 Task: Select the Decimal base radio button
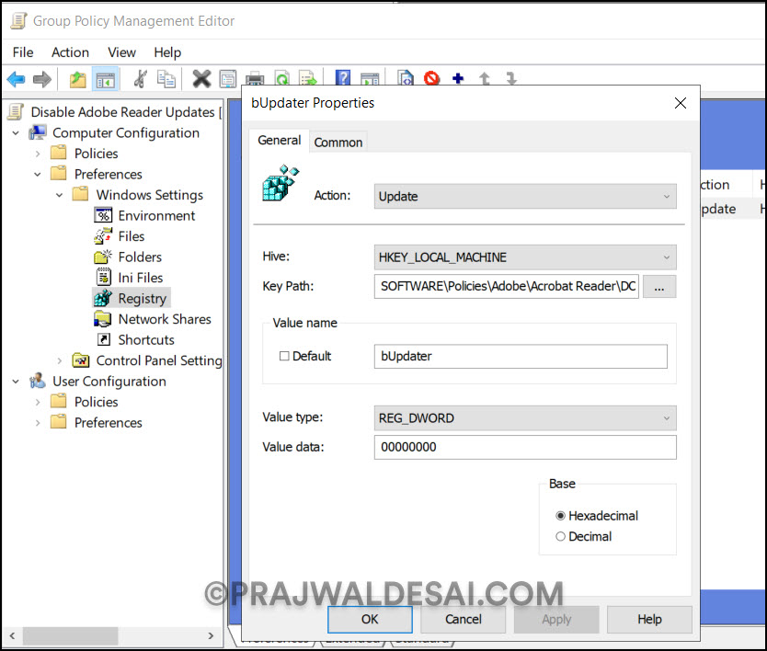coord(561,537)
